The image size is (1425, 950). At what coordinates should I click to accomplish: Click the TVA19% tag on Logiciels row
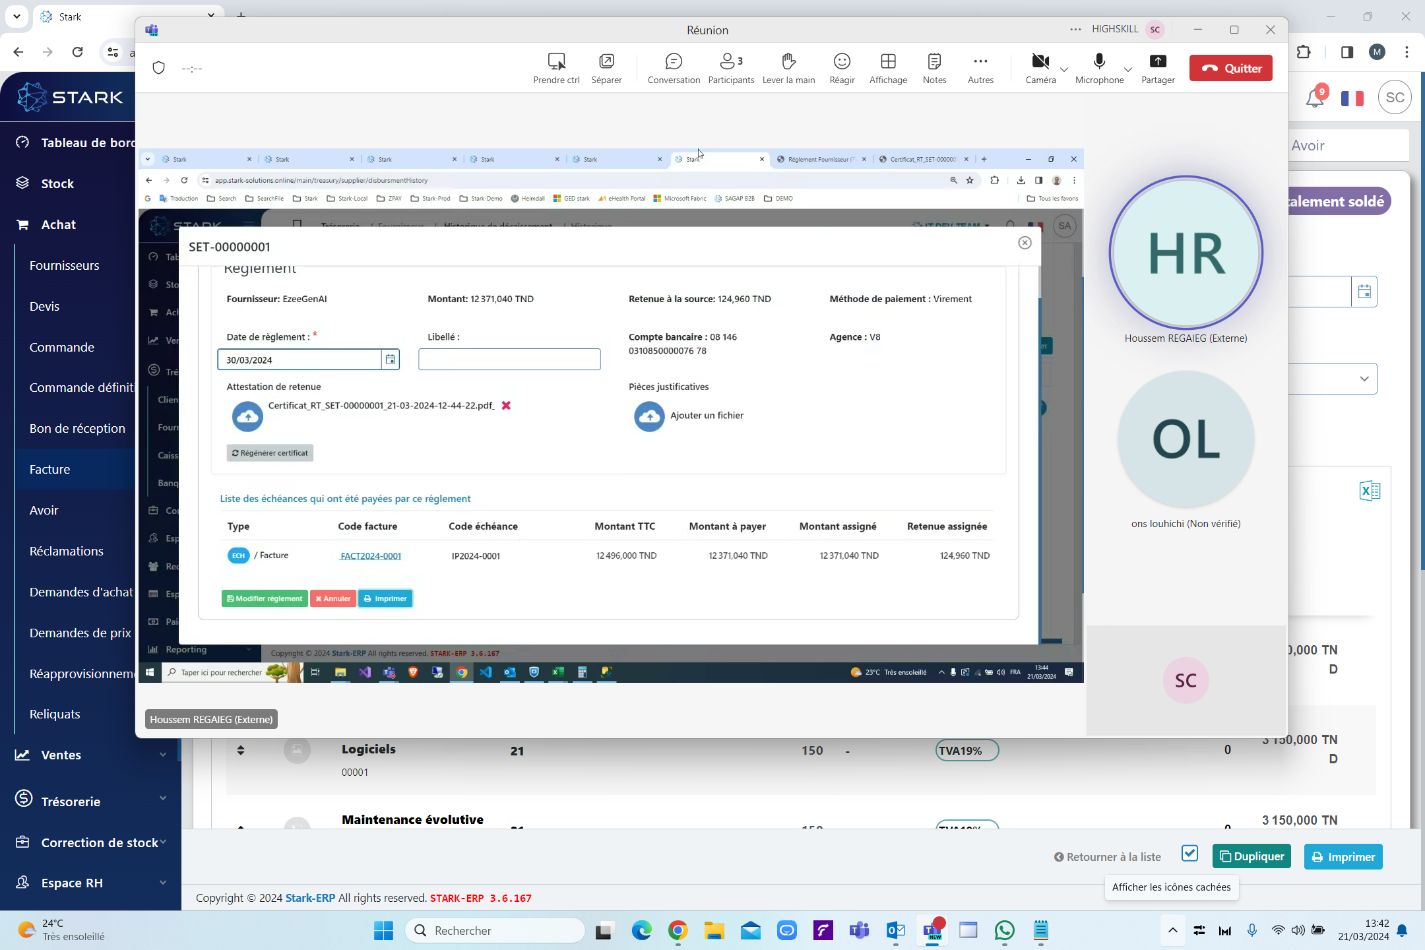(x=966, y=751)
